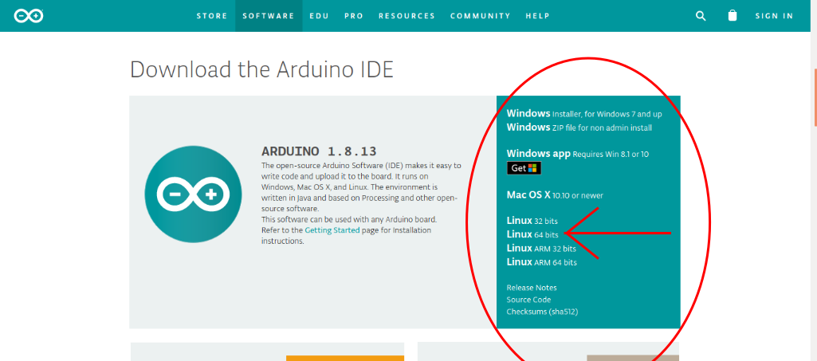This screenshot has height=361, width=817.
Task: Open the Checksums (sha512) link
Action: click(x=543, y=312)
